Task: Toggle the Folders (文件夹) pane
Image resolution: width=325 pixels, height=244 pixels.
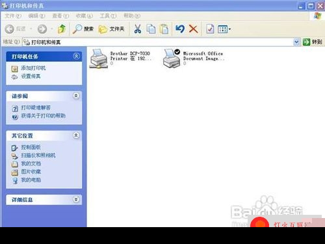Action: pyautogui.click(x=112, y=29)
